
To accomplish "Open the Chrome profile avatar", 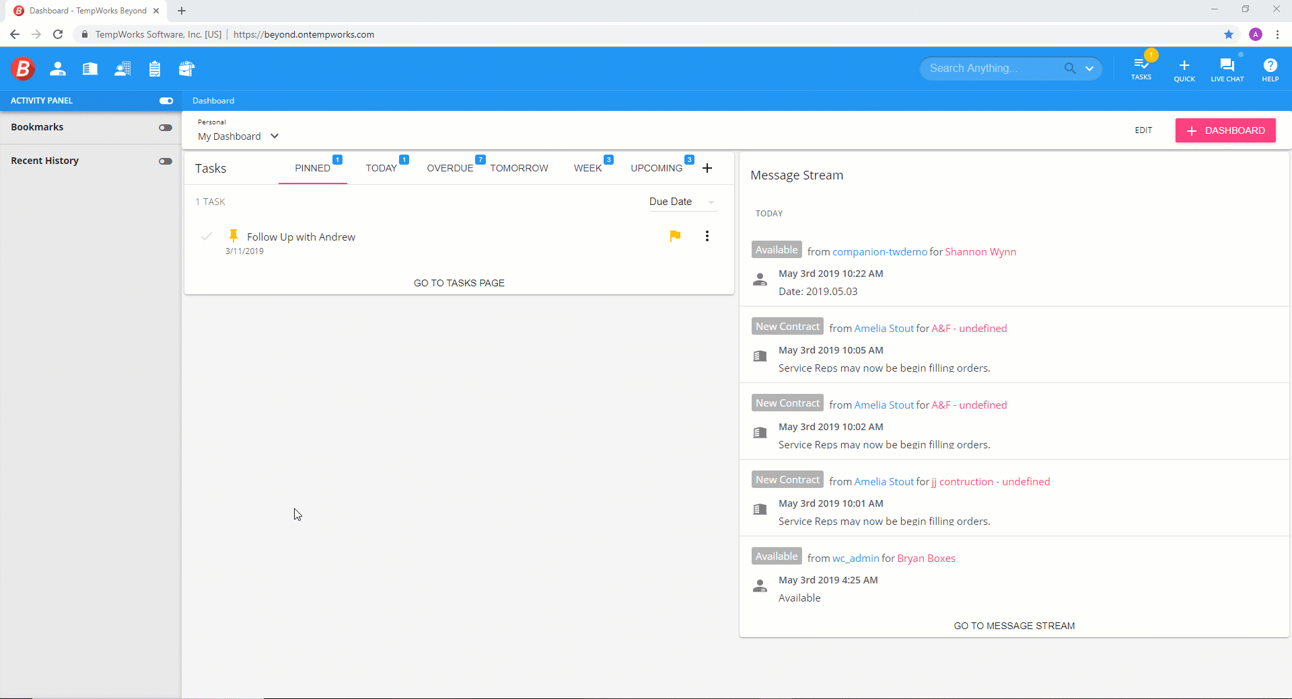I will [1256, 34].
